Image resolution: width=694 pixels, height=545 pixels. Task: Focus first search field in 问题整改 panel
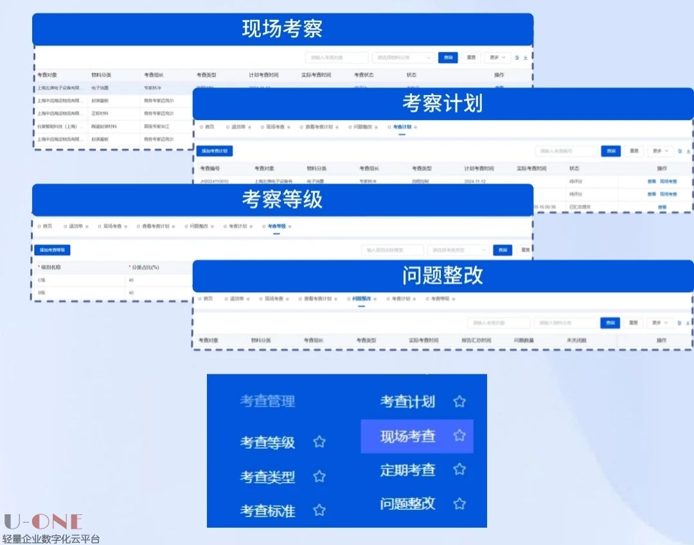(x=499, y=323)
